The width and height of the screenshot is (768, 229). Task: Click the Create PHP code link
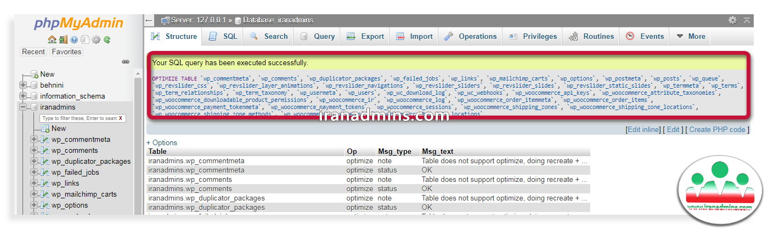pyautogui.click(x=718, y=130)
